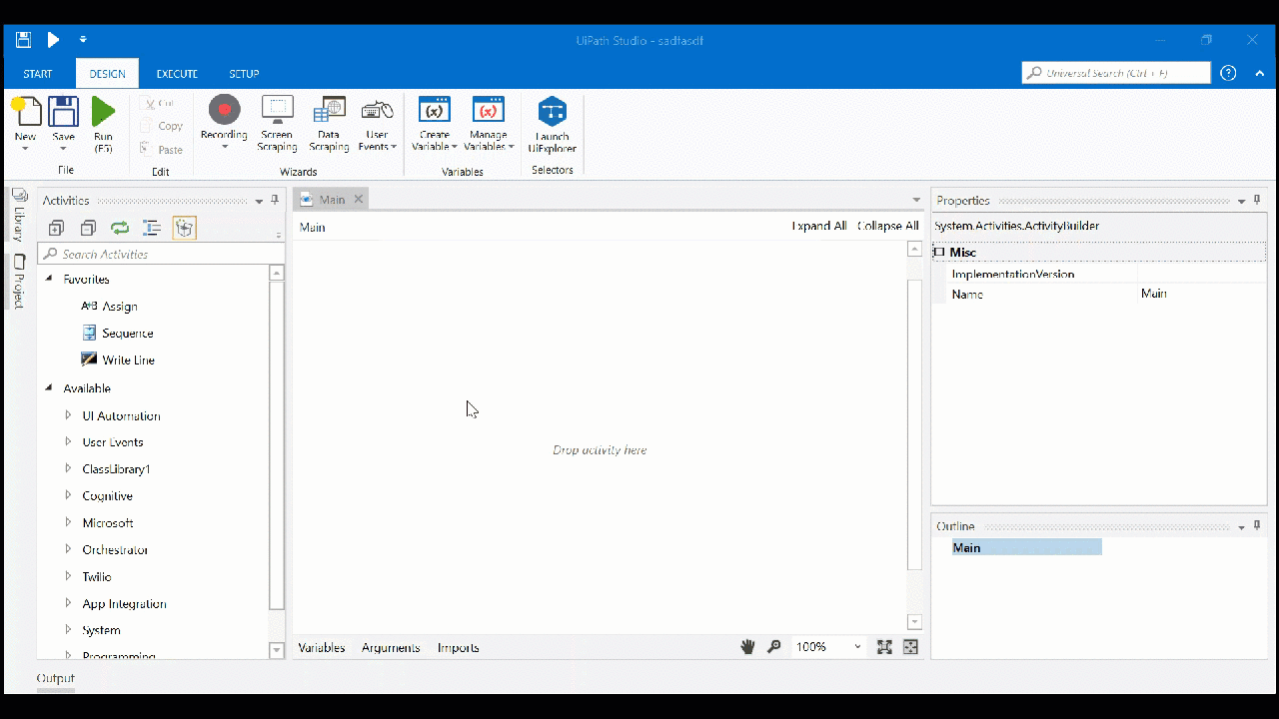1279x719 pixels.
Task: Open the Variables panel
Action: [322, 648]
